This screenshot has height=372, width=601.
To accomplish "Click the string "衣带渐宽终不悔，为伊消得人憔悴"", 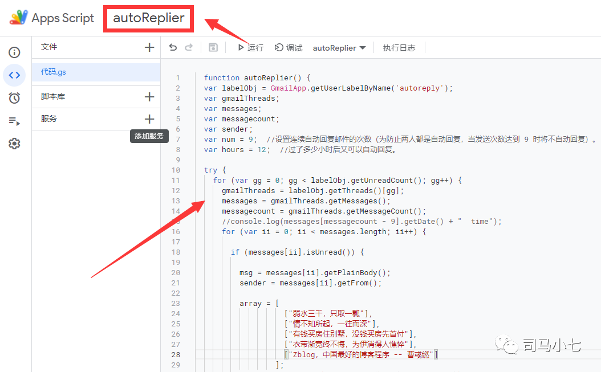I will (350, 345).
